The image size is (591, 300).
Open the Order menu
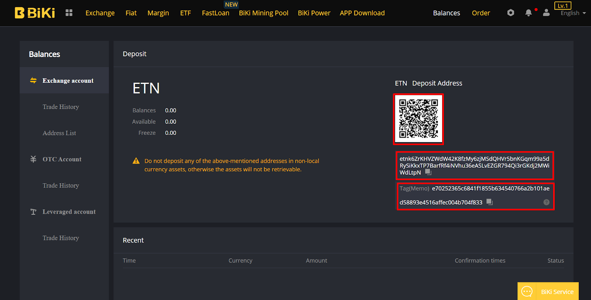[481, 13]
